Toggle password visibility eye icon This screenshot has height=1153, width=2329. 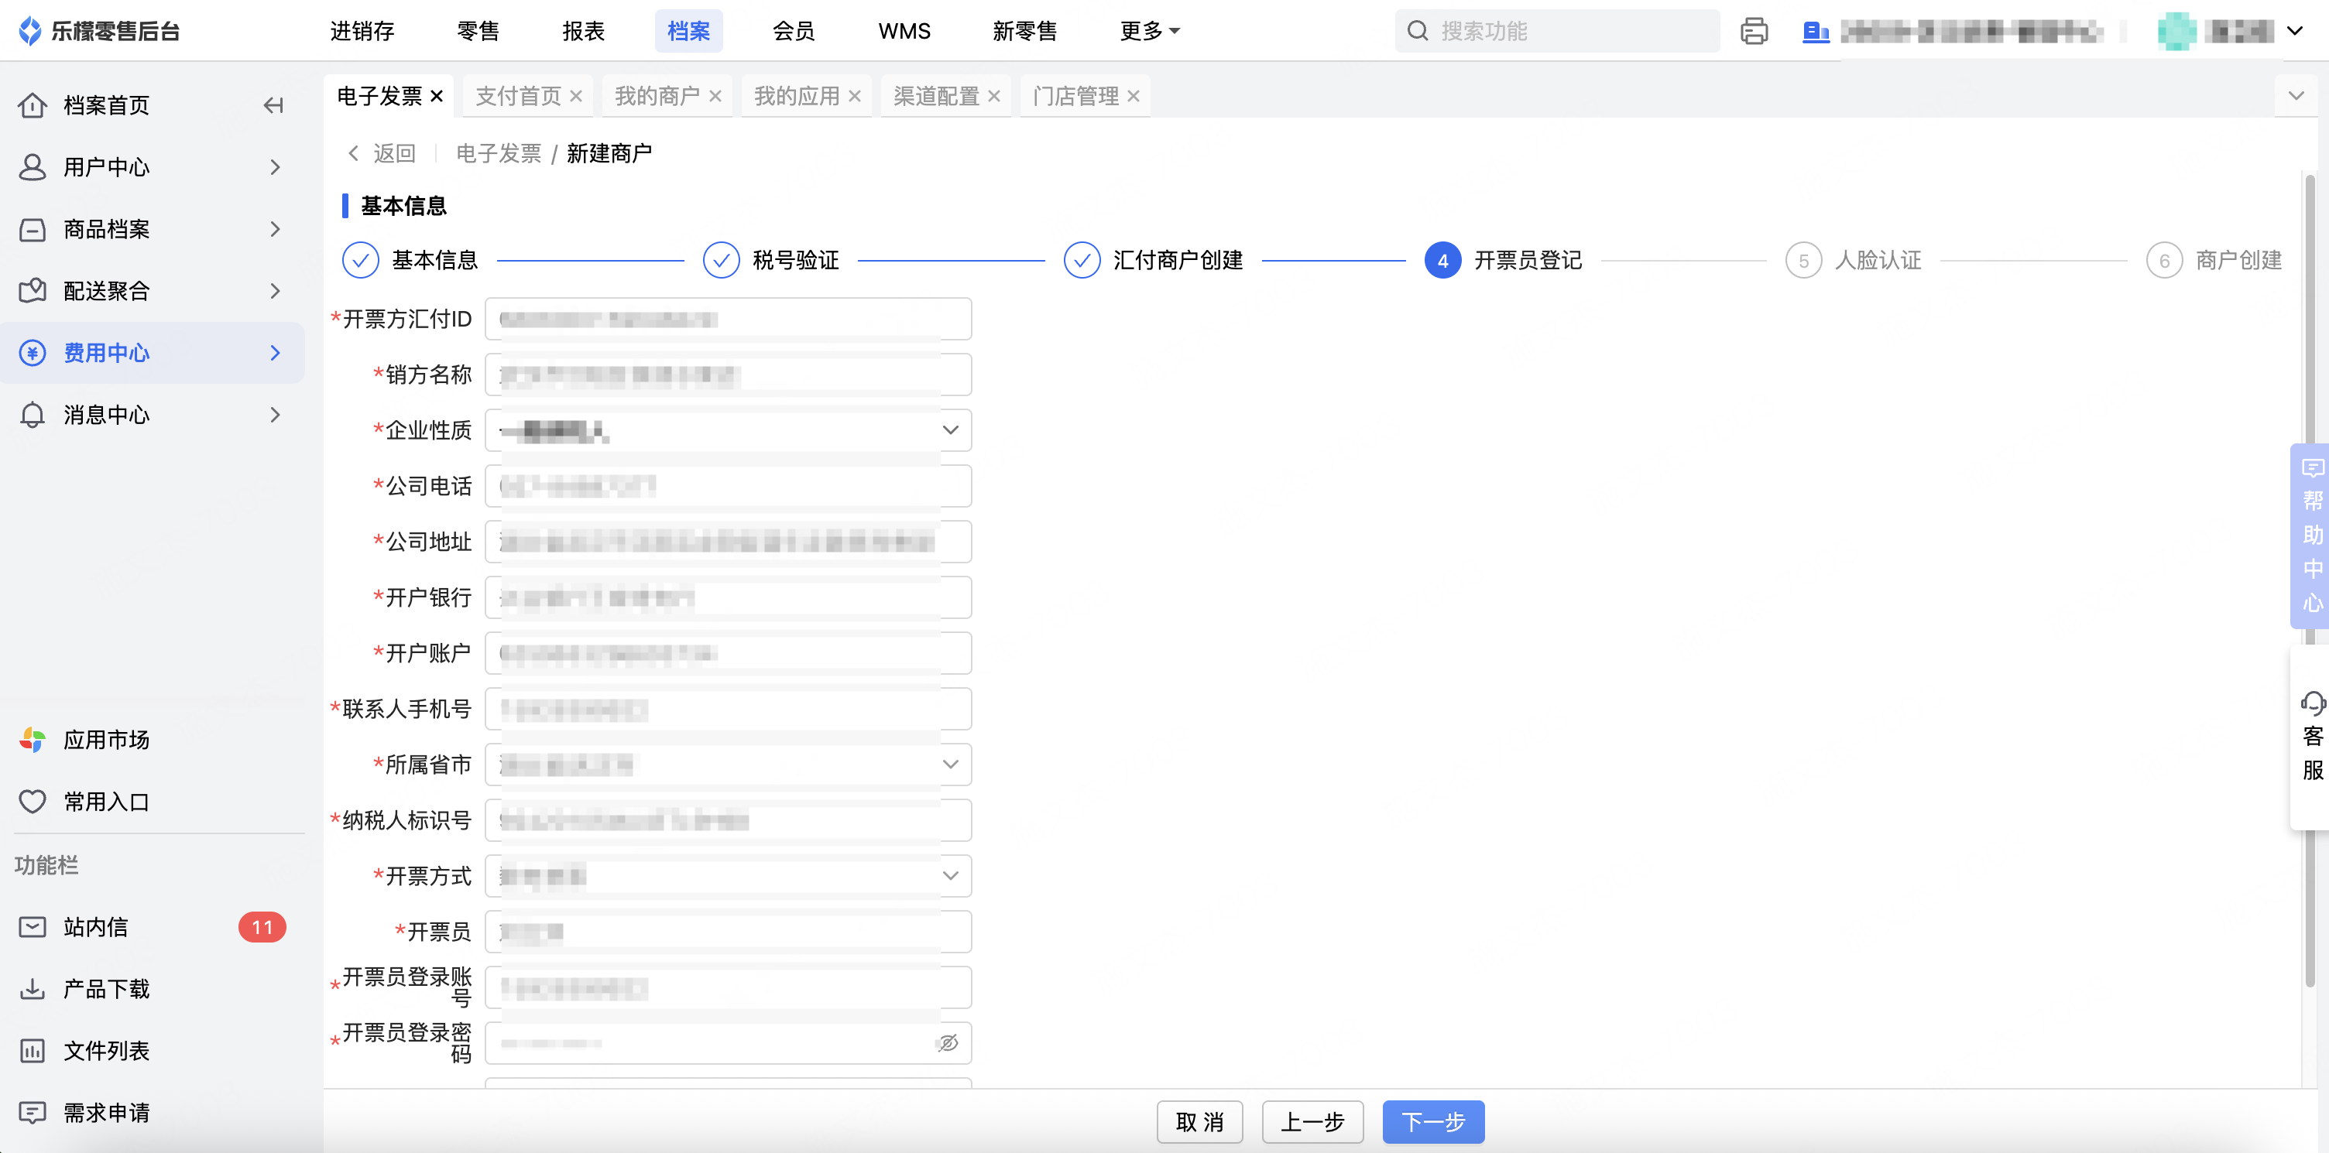coord(948,1043)
